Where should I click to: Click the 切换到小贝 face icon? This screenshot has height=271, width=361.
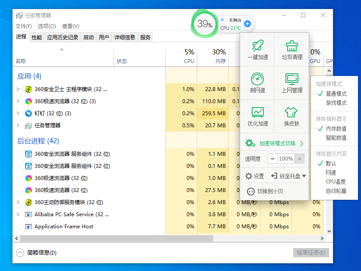[251, 192]
